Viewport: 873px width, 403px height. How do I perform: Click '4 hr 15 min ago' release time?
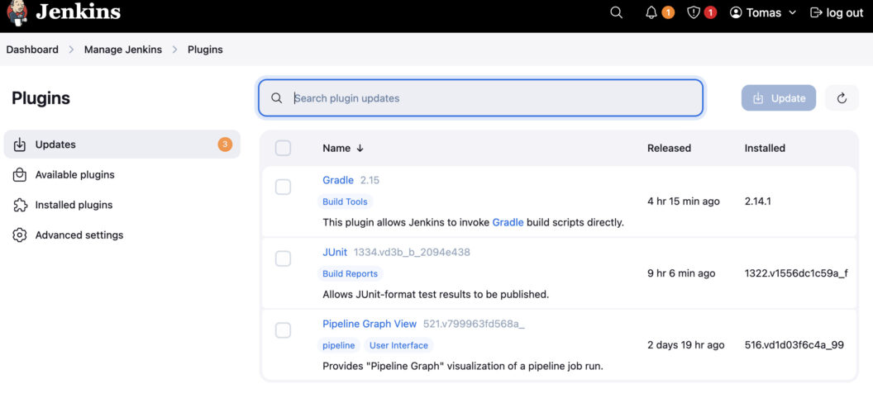683,201
